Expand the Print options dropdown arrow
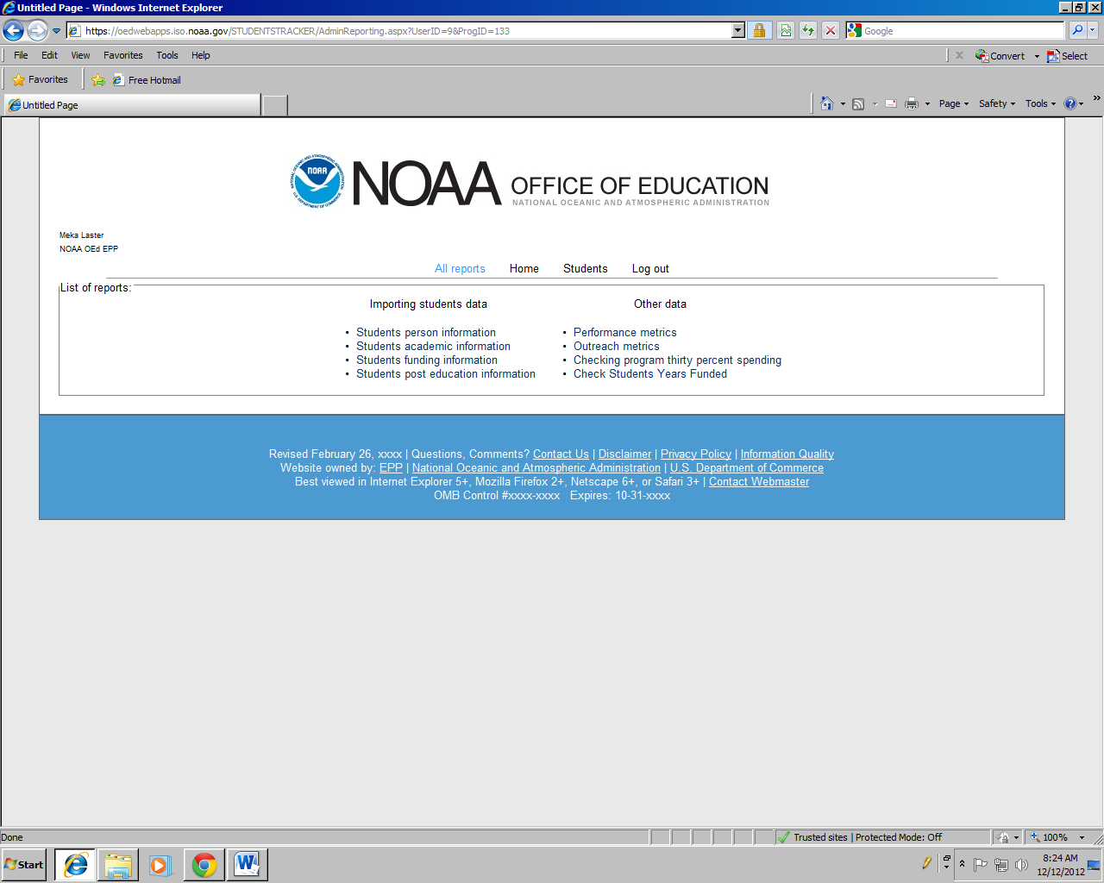The image size is (1104, 883). click(927, 103)
